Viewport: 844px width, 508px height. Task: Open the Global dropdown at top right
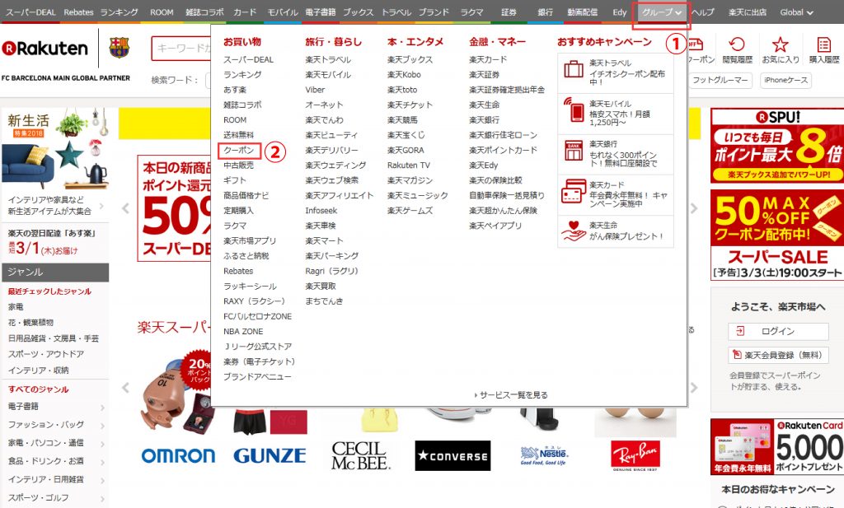coord(795,13)
